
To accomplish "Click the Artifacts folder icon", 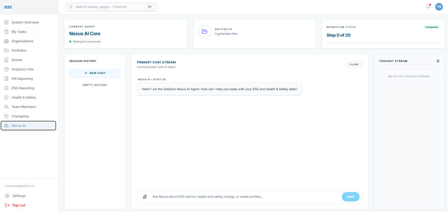I will click(205, 31).
